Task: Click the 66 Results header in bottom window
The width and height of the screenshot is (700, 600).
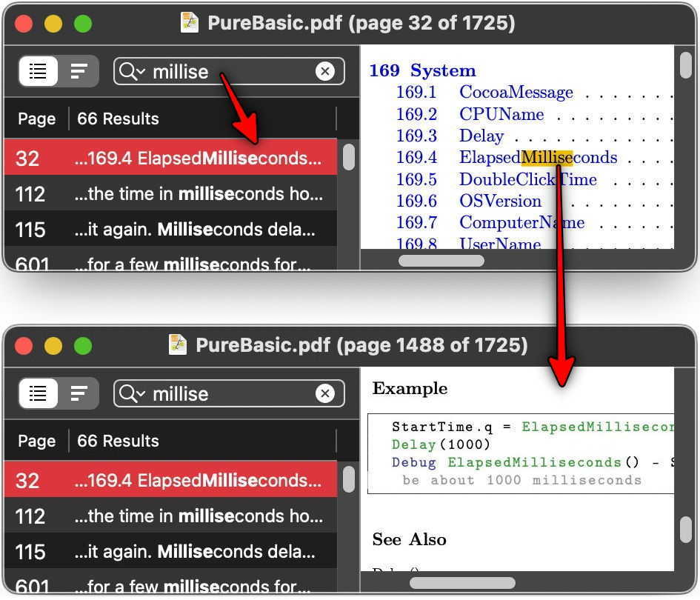Action: [118, 441]
